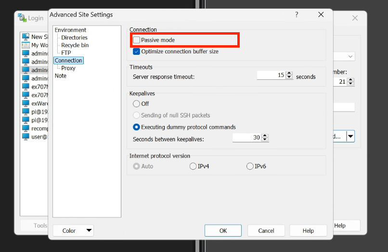Select the recomp site monitor icon
This screenshot has width=388, height=252.
click(x=26, y=128)
